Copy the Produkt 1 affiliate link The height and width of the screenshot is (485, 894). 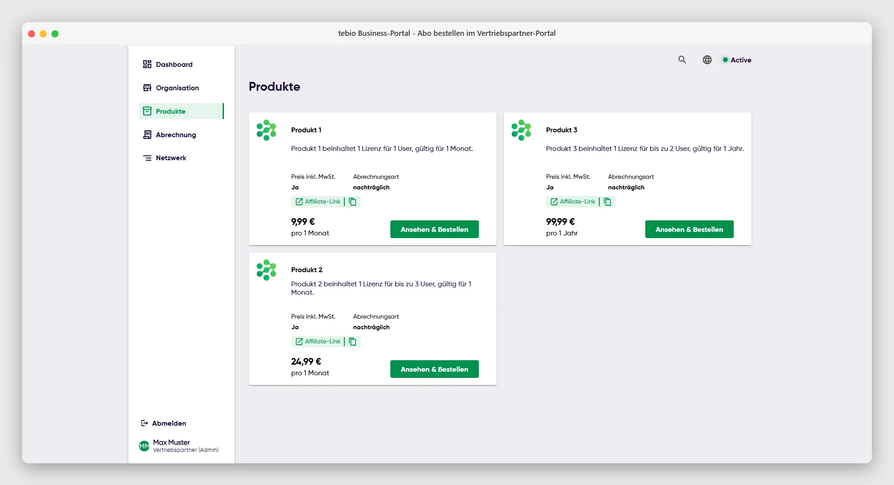point(353,202)
